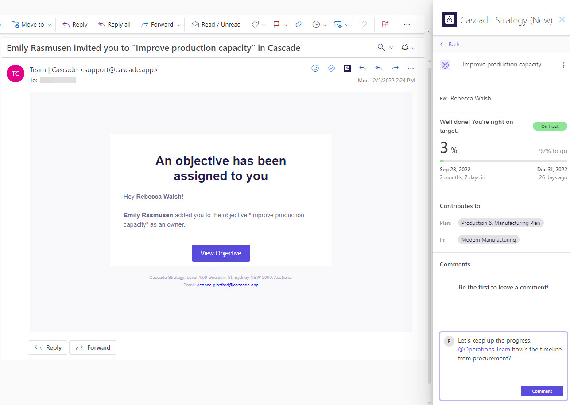Pin the message with the pin icon
Screen dimensions: 570x405
coord(299,24)
